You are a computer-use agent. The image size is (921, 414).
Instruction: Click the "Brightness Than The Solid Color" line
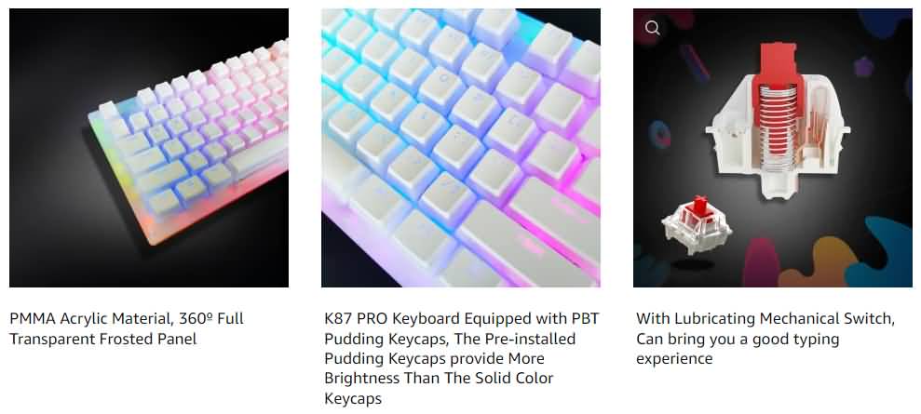[439, 379]
